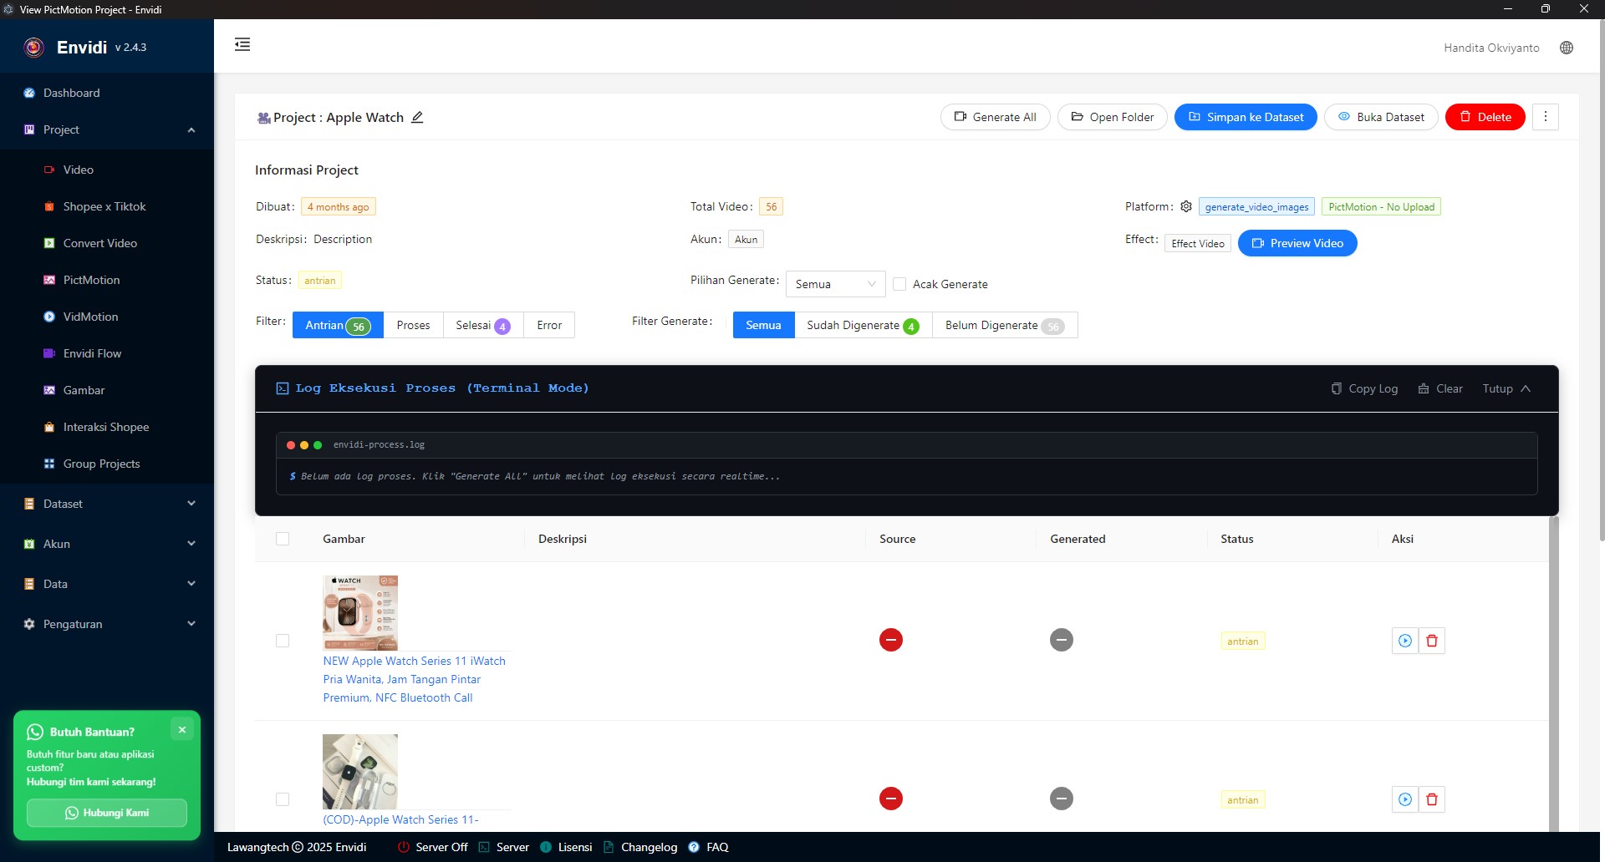This screenshot has width=1605, height=862.
Task: Click the blue Preview Video button
Action: pos(1297,243)
